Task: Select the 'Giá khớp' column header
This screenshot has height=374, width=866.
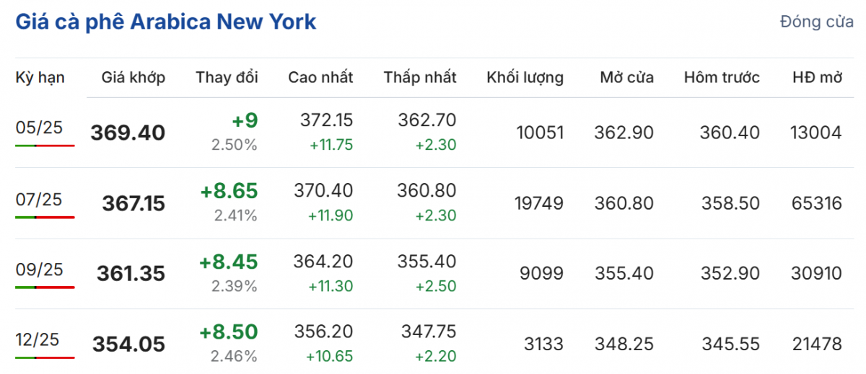Action: tap(133, 78)
